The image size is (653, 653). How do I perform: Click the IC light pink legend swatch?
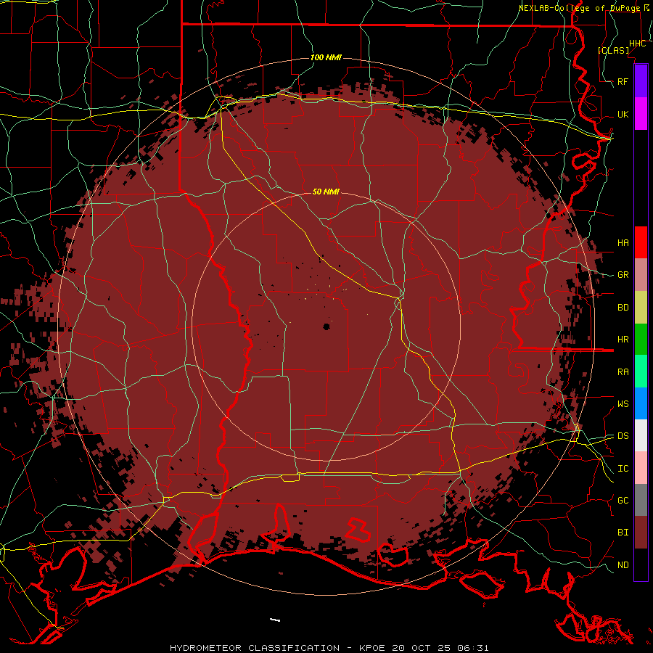(641, 468)
